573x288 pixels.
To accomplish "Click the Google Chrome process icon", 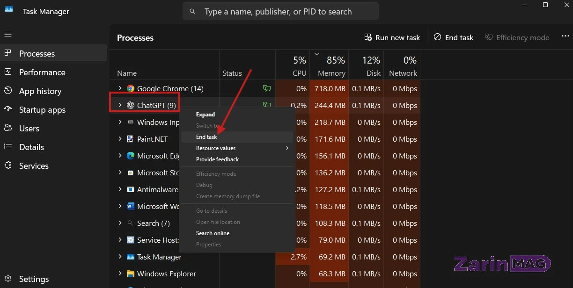I will (131, 88).
